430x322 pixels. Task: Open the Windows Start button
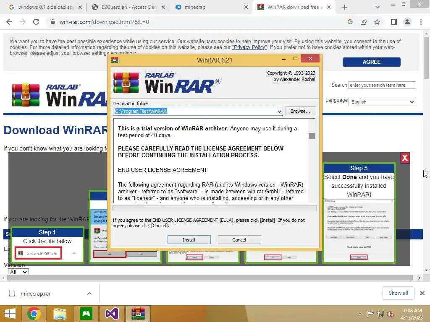pyautogui.click(x=10, y=314)
